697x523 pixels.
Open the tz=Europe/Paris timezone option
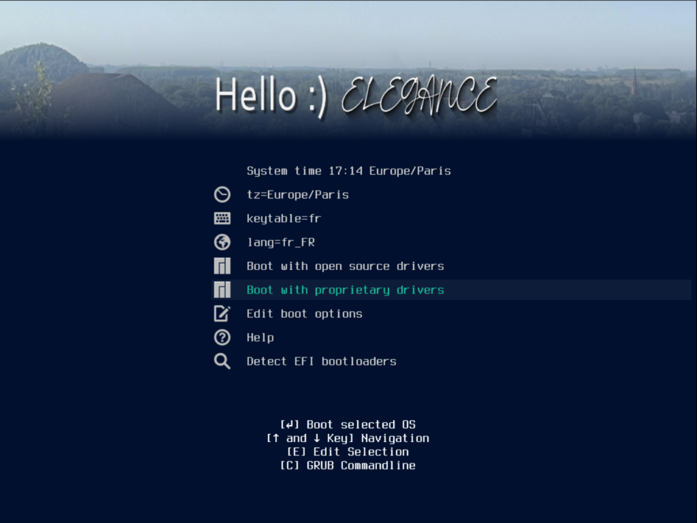(297, 195)
